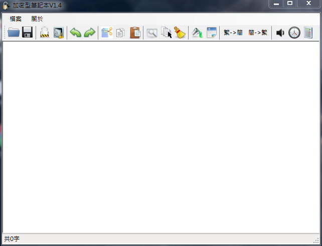Cut text using the scissors icon
Screen dimensions: 322x246
point(107,33)
